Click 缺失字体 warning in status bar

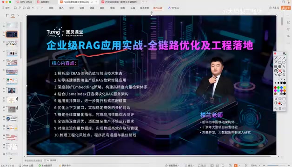65,165
